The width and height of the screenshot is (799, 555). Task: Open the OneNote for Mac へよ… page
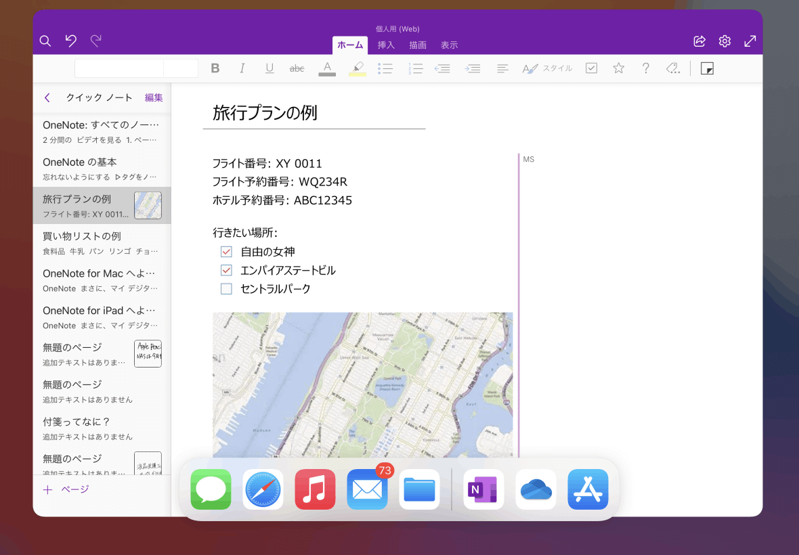(x=102, y=280)
